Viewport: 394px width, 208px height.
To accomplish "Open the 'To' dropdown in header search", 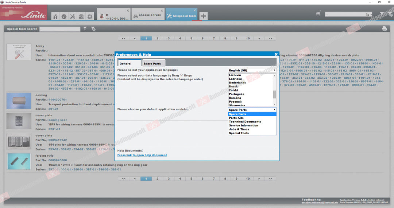I will (x=369, y=15).
